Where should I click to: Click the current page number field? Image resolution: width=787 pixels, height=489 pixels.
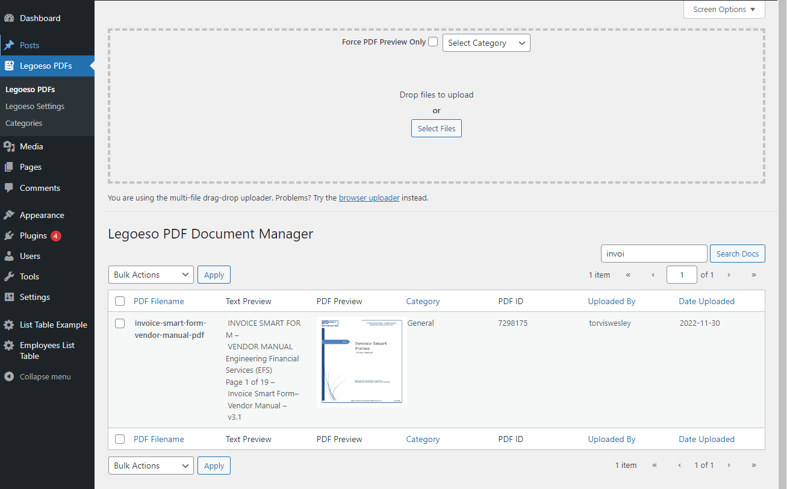(x=682, y=275)
